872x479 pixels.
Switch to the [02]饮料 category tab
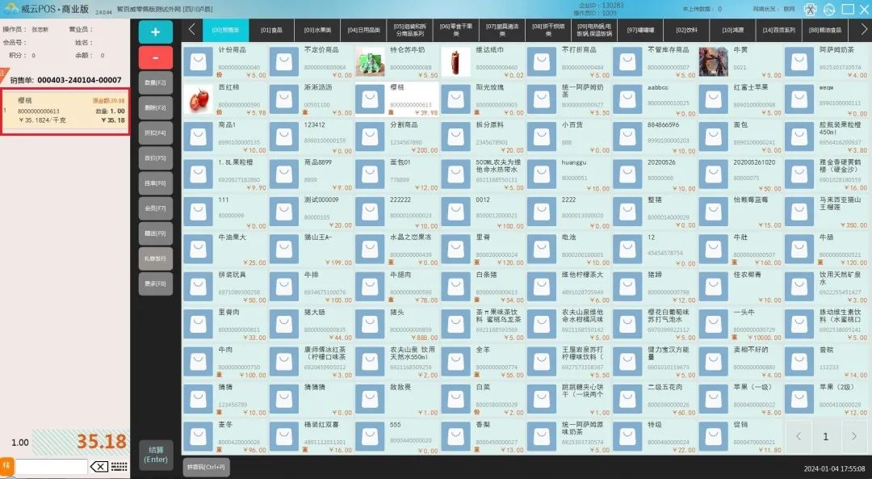tap(686, 30)
